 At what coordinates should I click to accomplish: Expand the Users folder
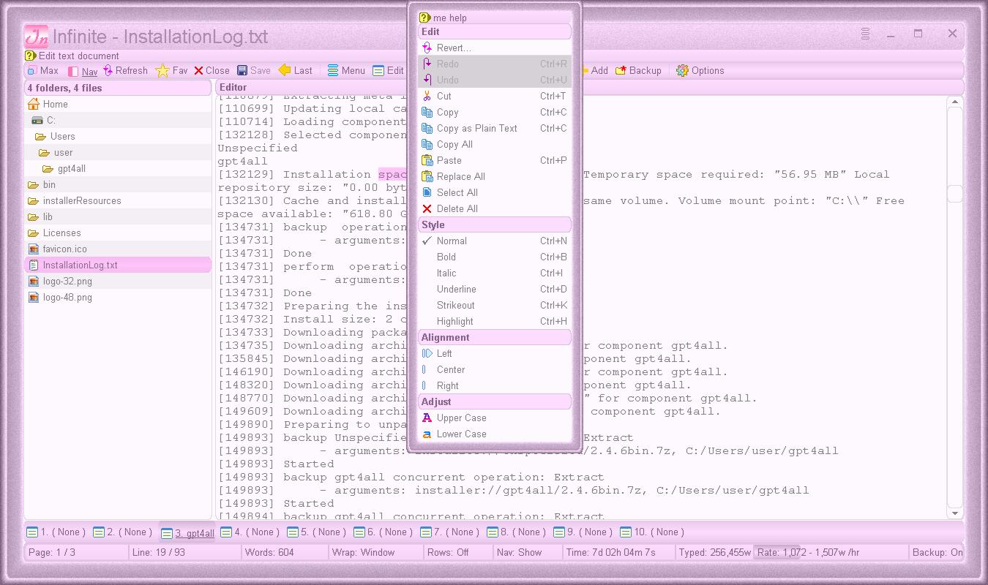118,136
